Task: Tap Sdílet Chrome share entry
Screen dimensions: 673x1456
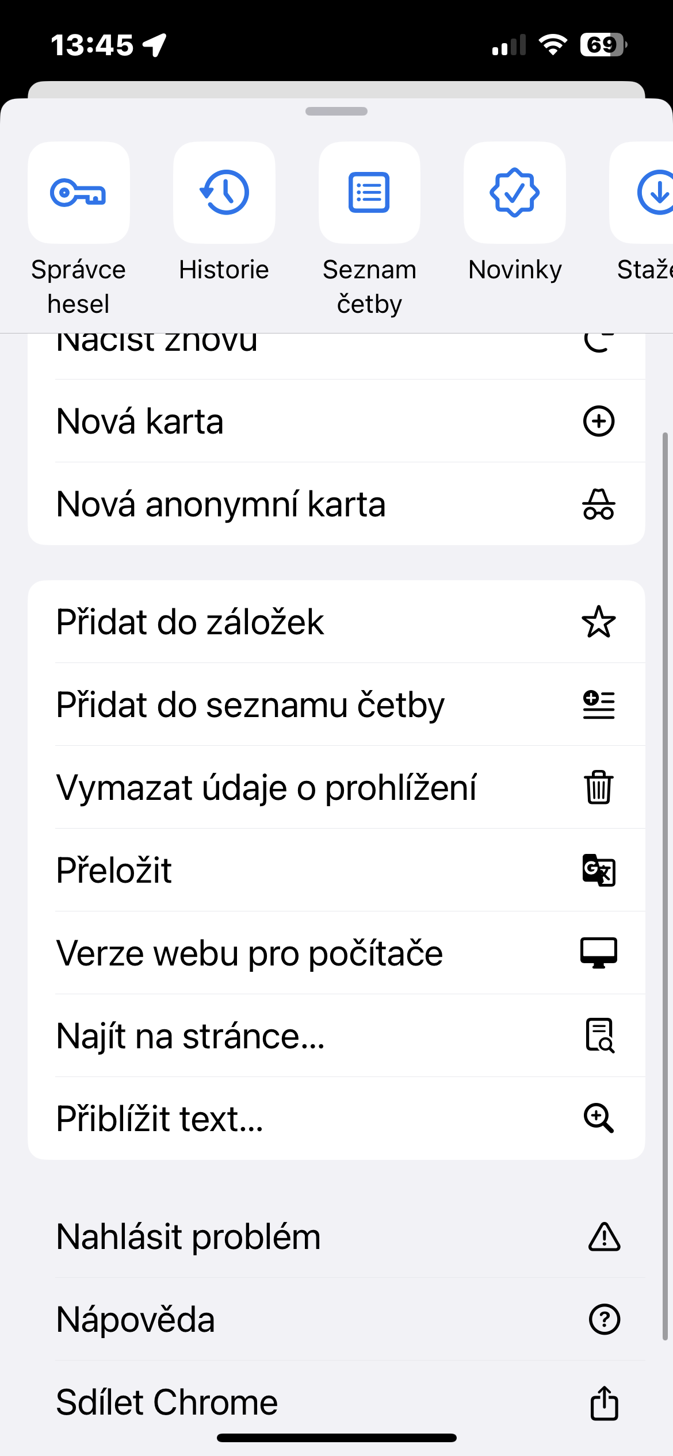Action: coord(167,1402)
